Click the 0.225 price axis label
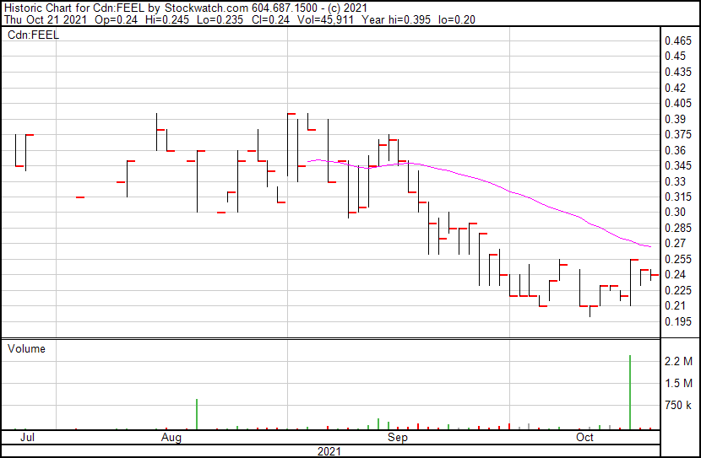 677,291
